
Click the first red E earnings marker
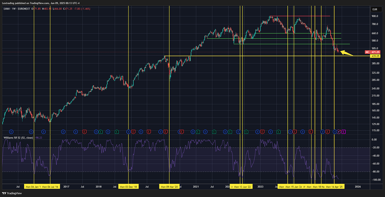pyautogui.click(x=85, y=131)
